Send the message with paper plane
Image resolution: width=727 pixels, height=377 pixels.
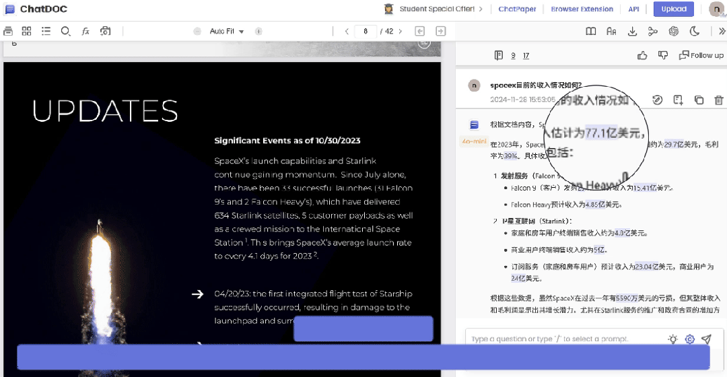706,339
